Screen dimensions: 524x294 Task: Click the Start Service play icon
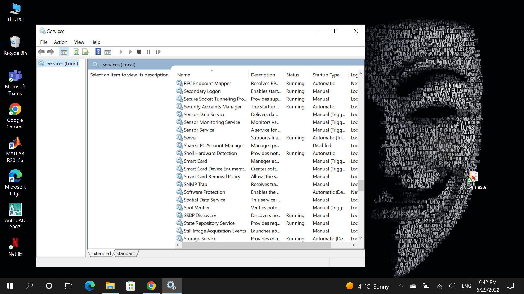[121, 52]
